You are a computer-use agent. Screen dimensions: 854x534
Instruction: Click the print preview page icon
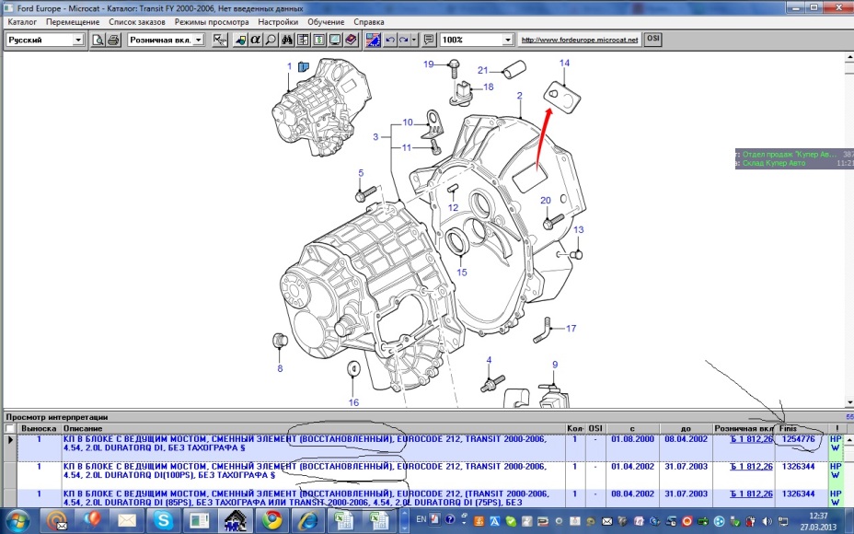point(98,41)
